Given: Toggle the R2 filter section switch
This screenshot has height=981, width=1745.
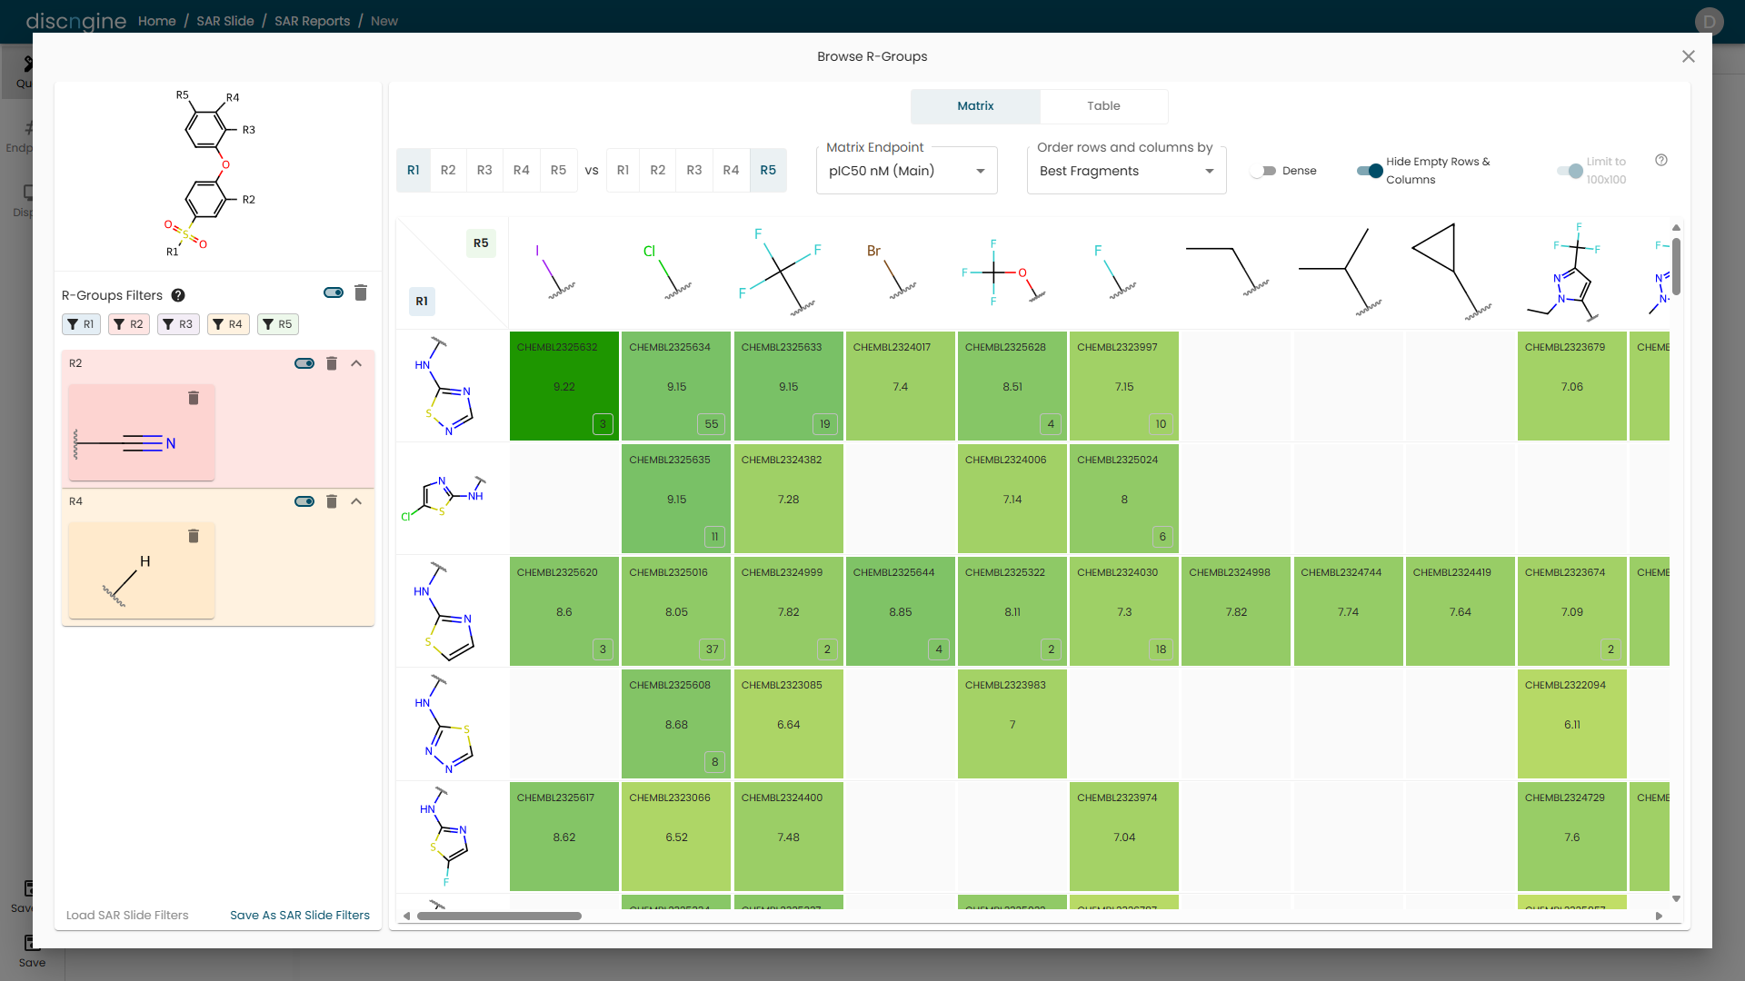Looking at the screenshot, I should click(304, 363).
